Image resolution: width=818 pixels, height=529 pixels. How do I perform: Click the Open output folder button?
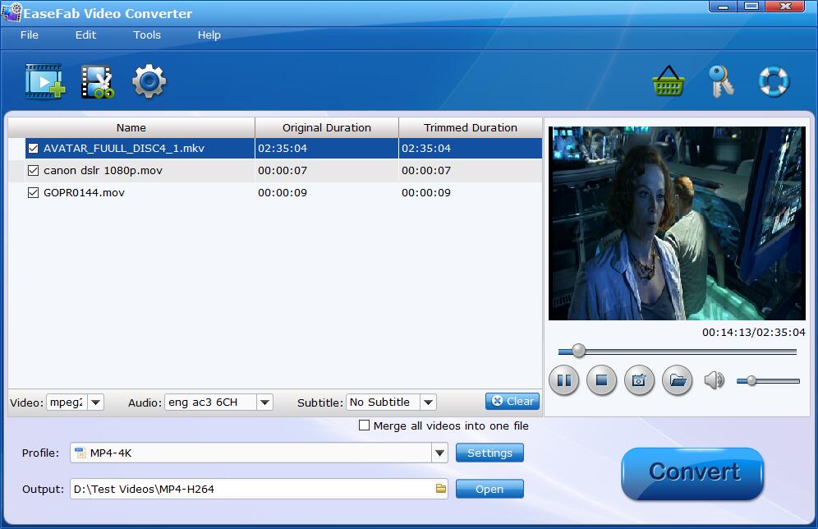pos(489,489)
